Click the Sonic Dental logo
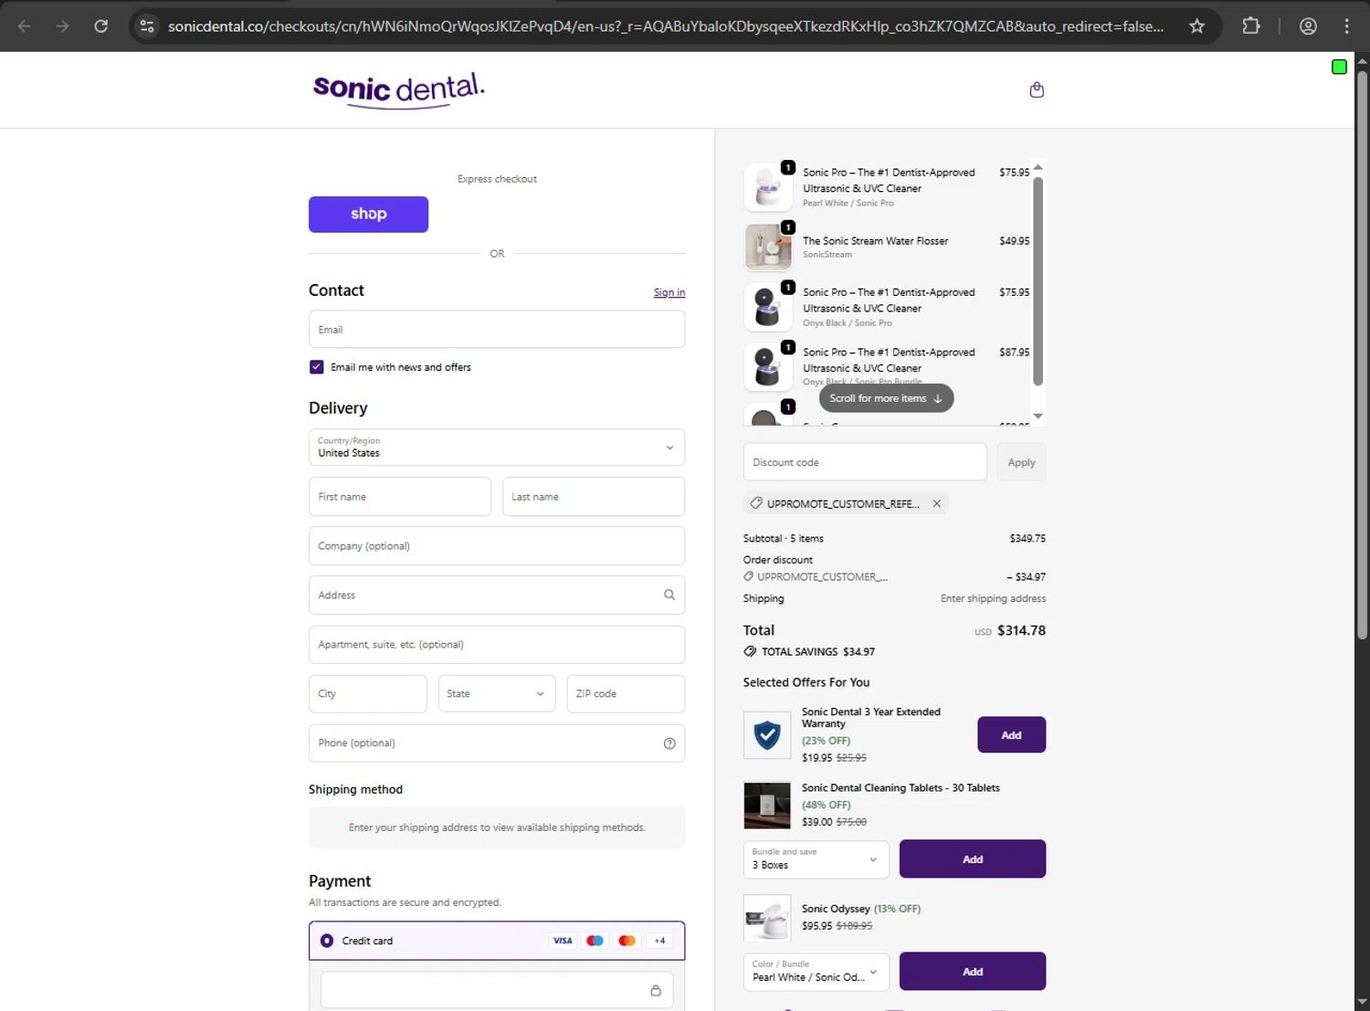The image size is (1370, 1011). pos(398,90)
